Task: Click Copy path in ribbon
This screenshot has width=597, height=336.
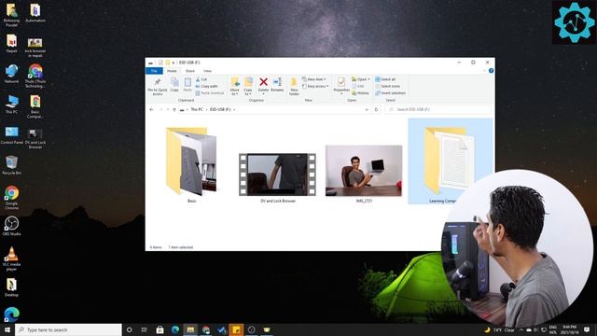Action: [207, 86]
